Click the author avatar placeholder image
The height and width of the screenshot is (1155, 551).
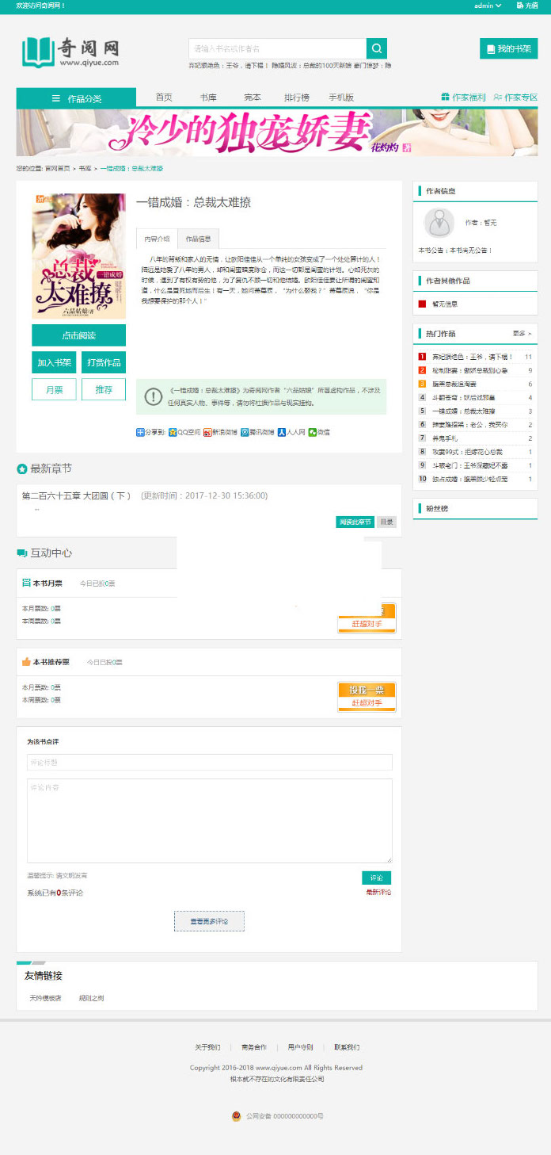pos(439,223)
